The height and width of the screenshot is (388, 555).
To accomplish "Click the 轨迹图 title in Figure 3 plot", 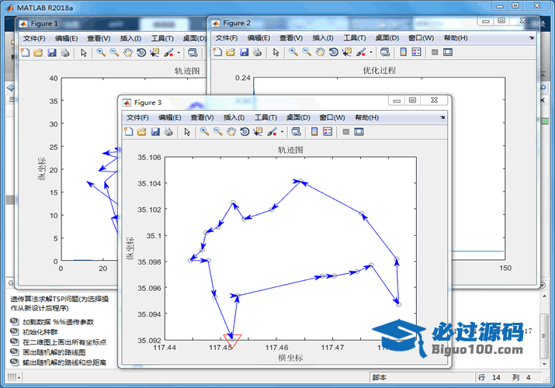I will click(x=290, y=150).
